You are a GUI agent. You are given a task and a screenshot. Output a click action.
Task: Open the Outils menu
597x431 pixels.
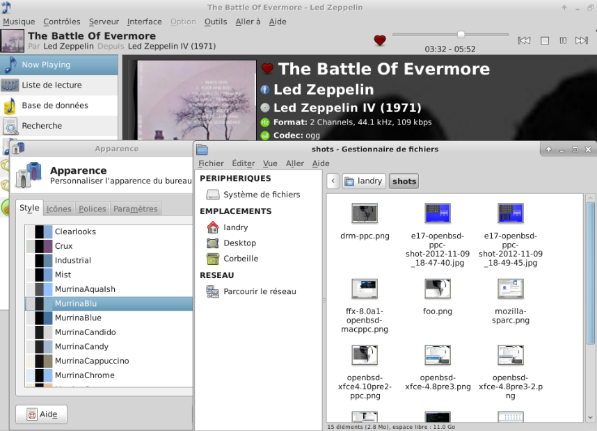[x=216, y=22]
